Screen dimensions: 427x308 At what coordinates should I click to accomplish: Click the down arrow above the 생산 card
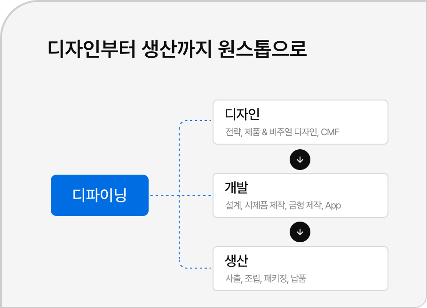(300, 232)
